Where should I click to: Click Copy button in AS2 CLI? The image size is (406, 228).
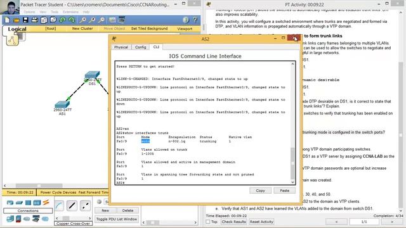coord(260,191)
